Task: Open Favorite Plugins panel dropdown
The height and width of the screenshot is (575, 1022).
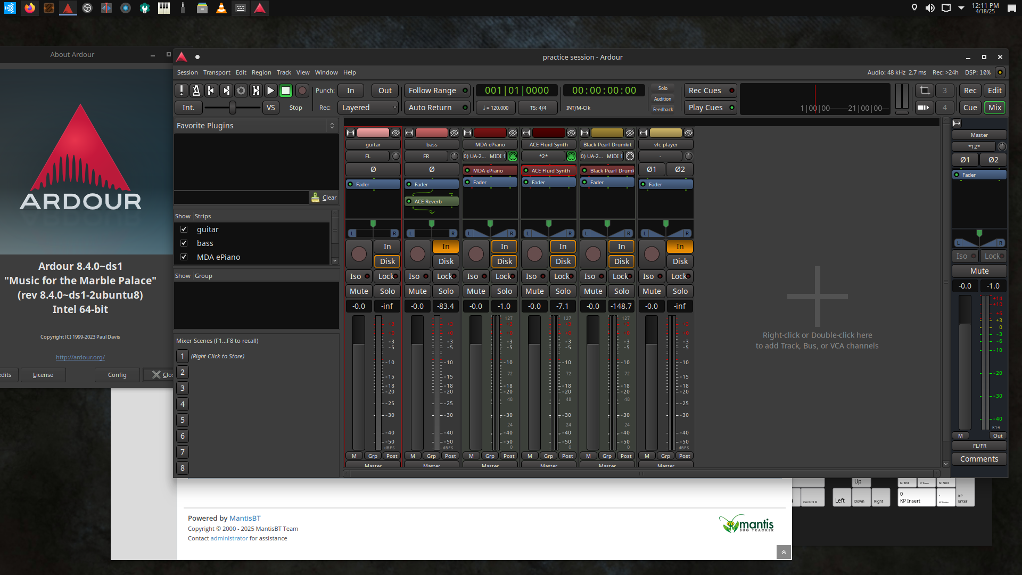Action: (332, 126)
